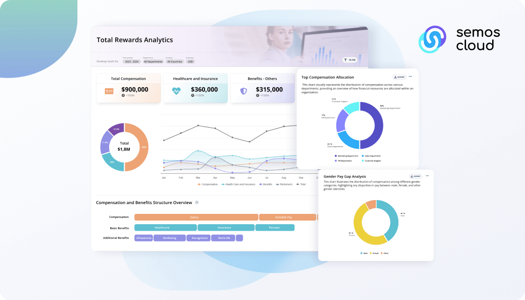Select the Recognition bar in Additional Benefits

(198, 238)
